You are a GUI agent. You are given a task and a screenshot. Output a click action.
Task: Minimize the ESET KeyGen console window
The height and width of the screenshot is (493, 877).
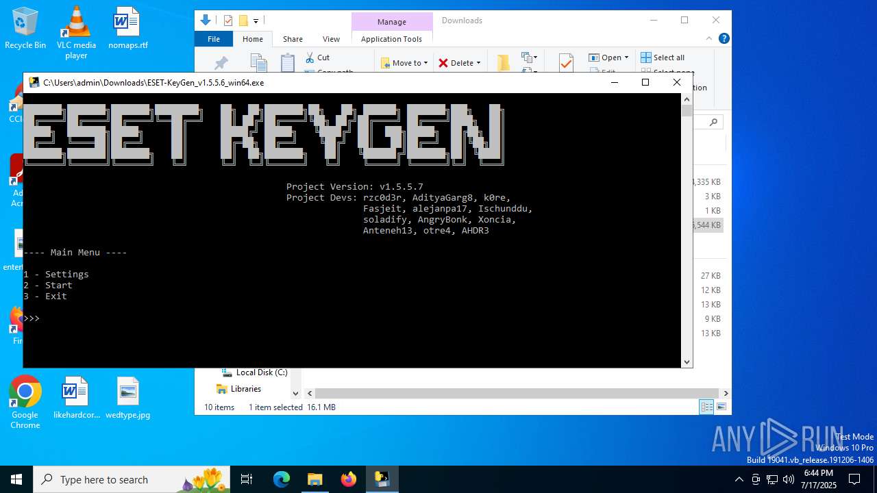(615, 82)
